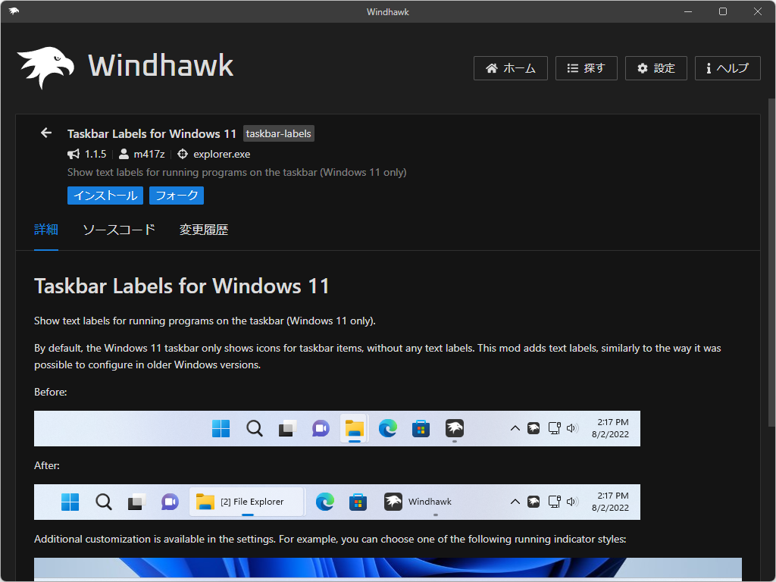776x582 pixels.
Task: Click the Windows Start icon in After image
Action: point(70,502)
